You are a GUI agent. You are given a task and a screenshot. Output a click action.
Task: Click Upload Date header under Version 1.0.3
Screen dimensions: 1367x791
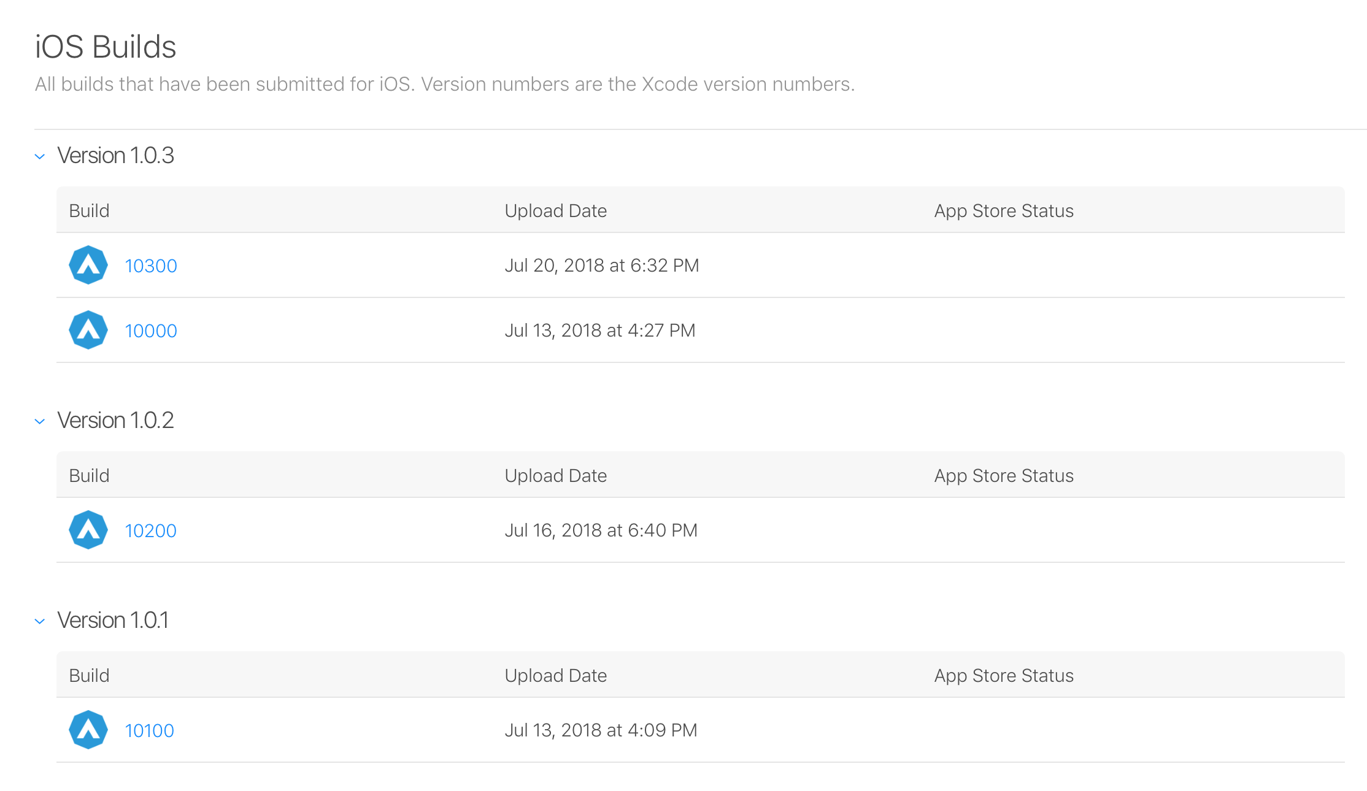555,210
